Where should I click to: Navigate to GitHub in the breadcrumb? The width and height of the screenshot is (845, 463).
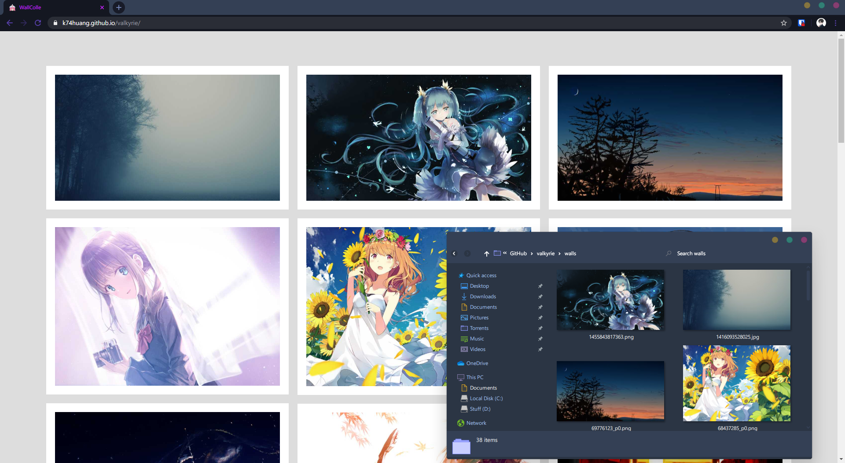(518, 253)
